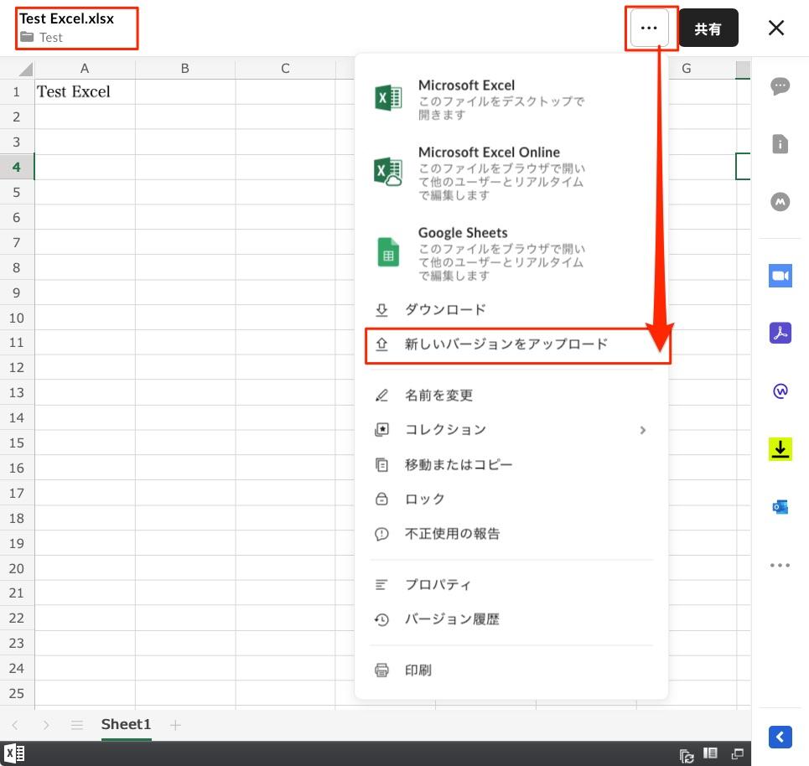
Task: Open the Zoom integration icon
Action: click(780, 276)
